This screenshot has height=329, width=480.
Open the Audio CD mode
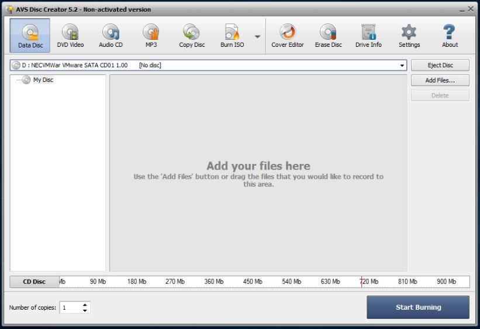click(110, 35)
